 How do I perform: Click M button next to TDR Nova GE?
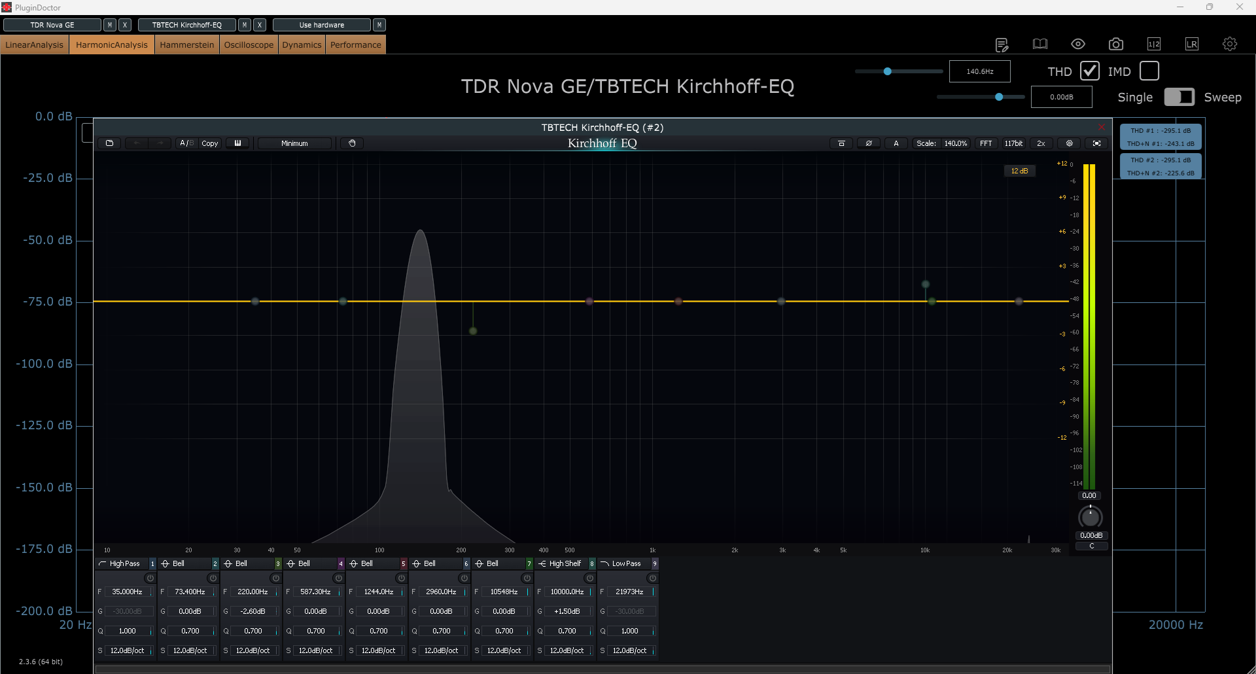click(x=110, y=25)
